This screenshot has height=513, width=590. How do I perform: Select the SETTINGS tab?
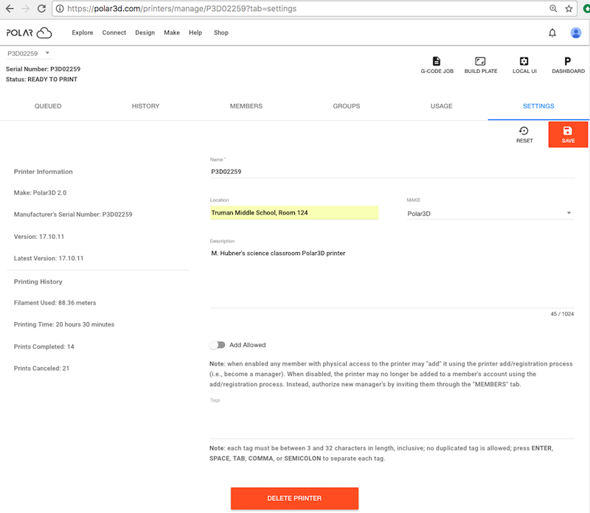coord(538,106)
